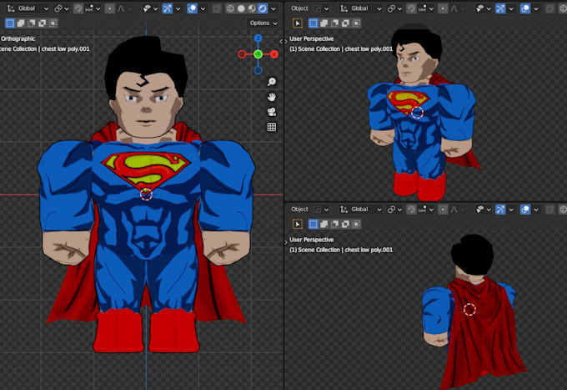Open overlay settings arrow in left viewport
Image resolution: width=567 pixels, height=390 pixels.
[x=203, y=8]
